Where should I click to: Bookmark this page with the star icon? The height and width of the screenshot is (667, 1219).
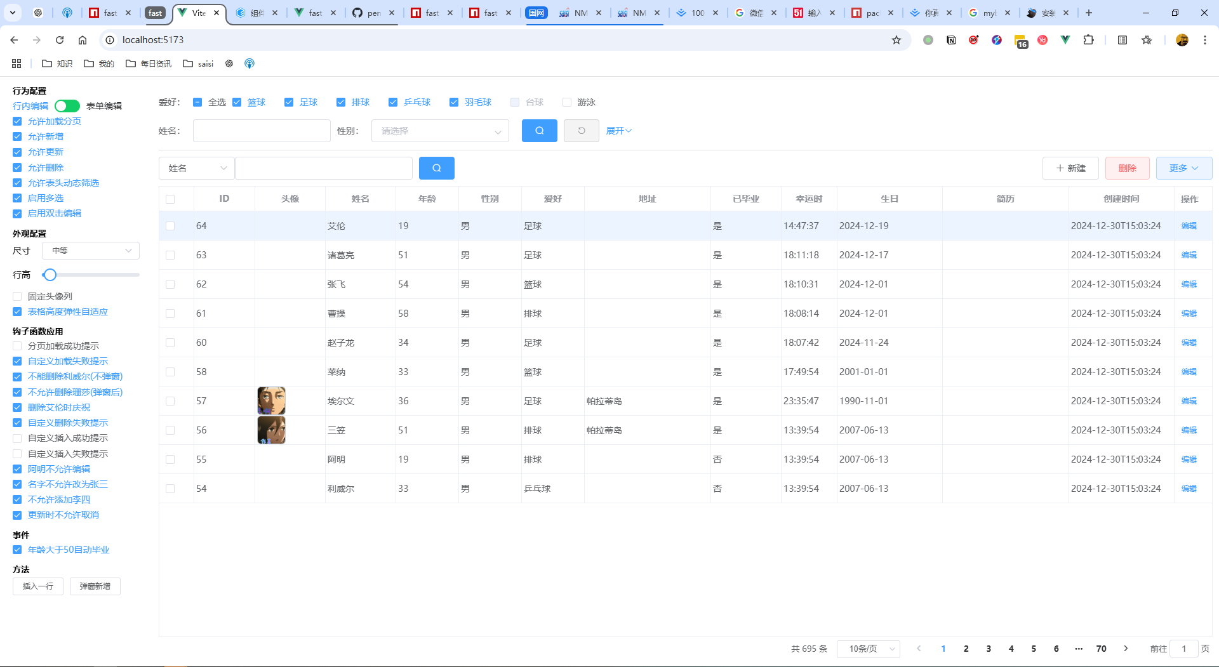(896, 40)
